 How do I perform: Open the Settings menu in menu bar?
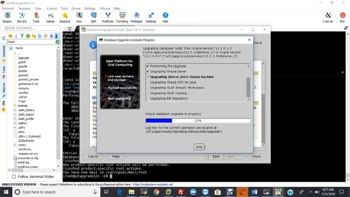pyautogui.click(x=90, y=8)
